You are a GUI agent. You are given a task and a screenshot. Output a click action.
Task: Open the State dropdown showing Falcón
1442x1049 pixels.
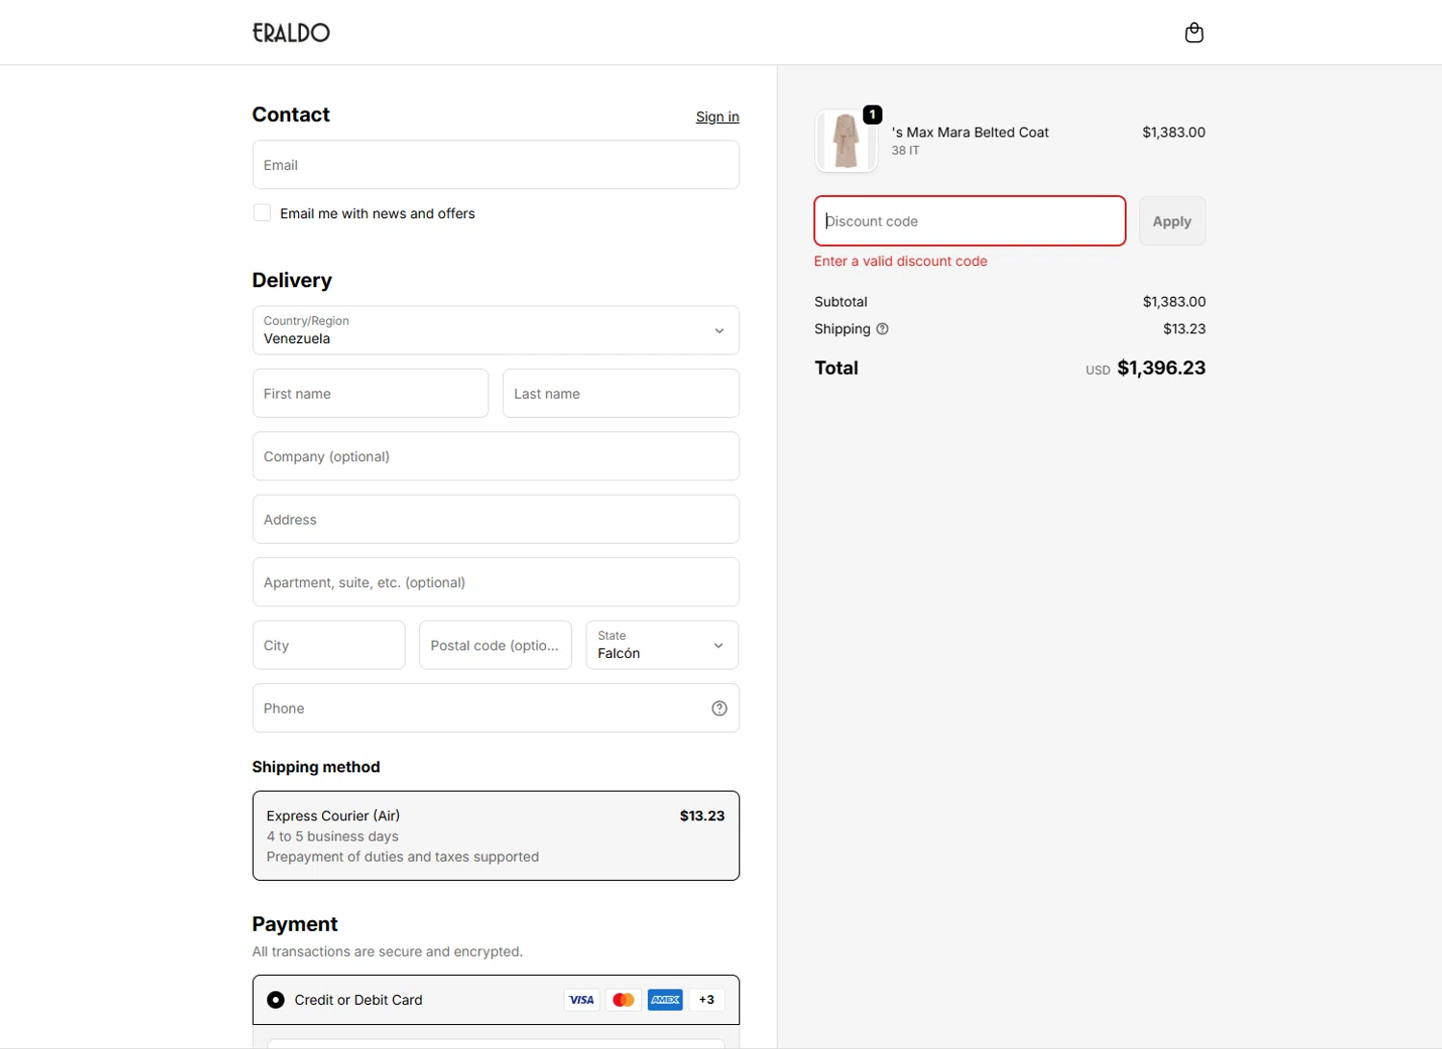tap(662, 645)
